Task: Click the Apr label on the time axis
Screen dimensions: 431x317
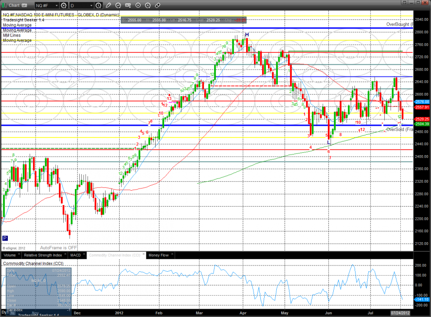Action: tap(243, 313)
